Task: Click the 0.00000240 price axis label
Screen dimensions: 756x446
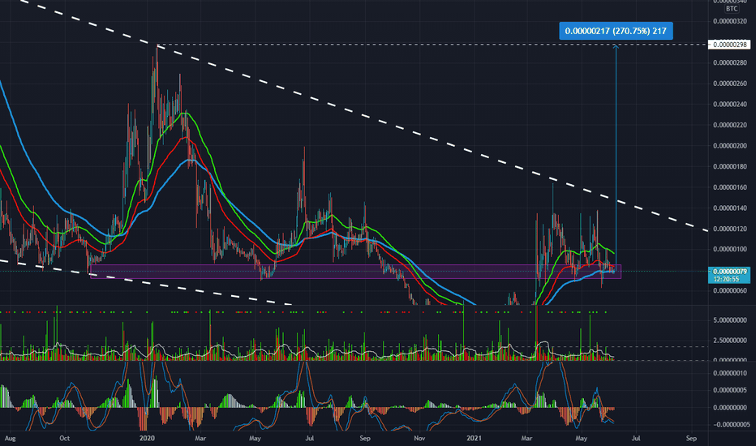Action: tap(729, 104)
